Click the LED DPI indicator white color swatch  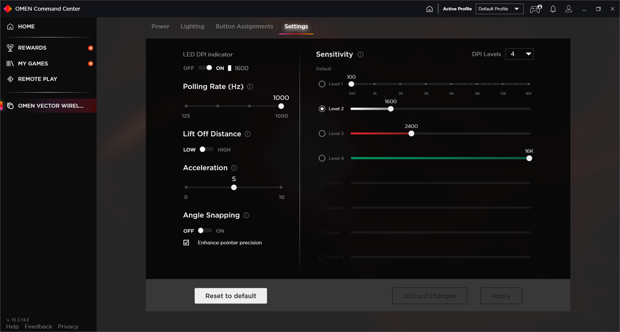(230, 68)
